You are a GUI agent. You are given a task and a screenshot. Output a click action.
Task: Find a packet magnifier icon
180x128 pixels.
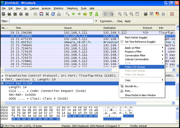67,14
